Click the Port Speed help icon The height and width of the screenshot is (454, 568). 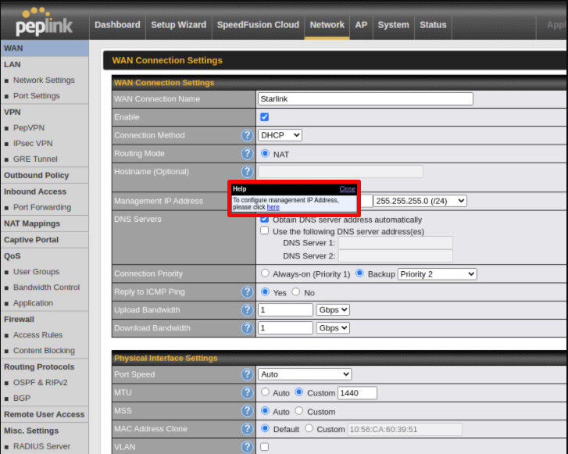point(247,374)
